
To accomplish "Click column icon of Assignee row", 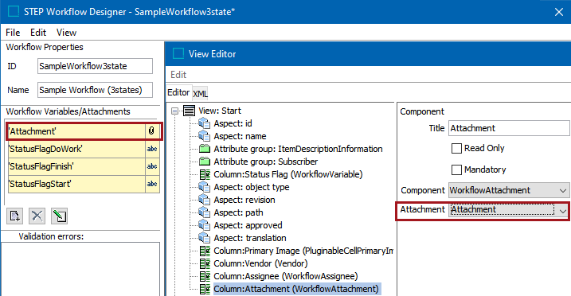I will tap(205, 276).
